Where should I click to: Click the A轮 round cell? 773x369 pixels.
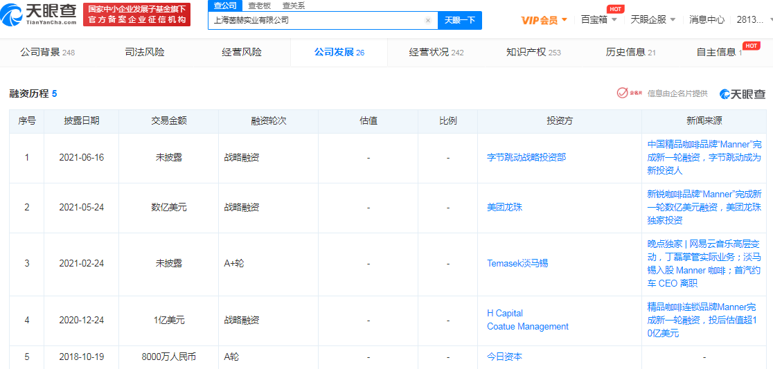269,357
